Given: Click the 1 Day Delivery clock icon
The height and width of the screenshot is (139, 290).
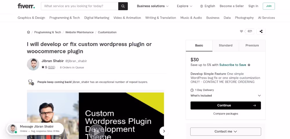Looking at the screenshot, I should tap(192, 90).
